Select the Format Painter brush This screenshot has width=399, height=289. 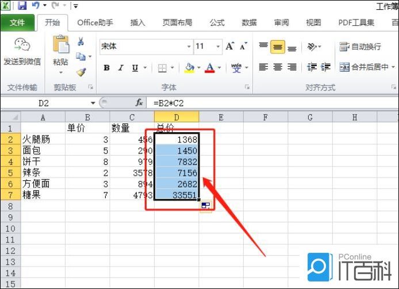point(81,72)
